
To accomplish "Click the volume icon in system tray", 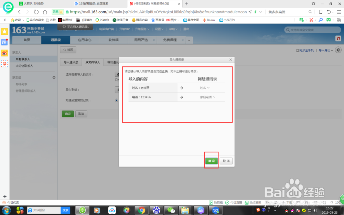I will pyautogui.click(x=315, y=210).
